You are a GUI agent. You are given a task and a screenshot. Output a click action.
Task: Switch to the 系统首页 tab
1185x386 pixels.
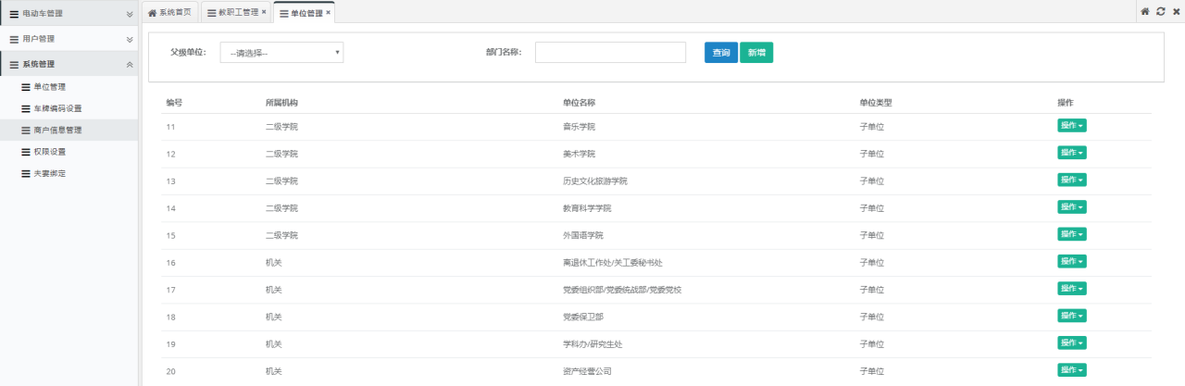tap(170, 12)
